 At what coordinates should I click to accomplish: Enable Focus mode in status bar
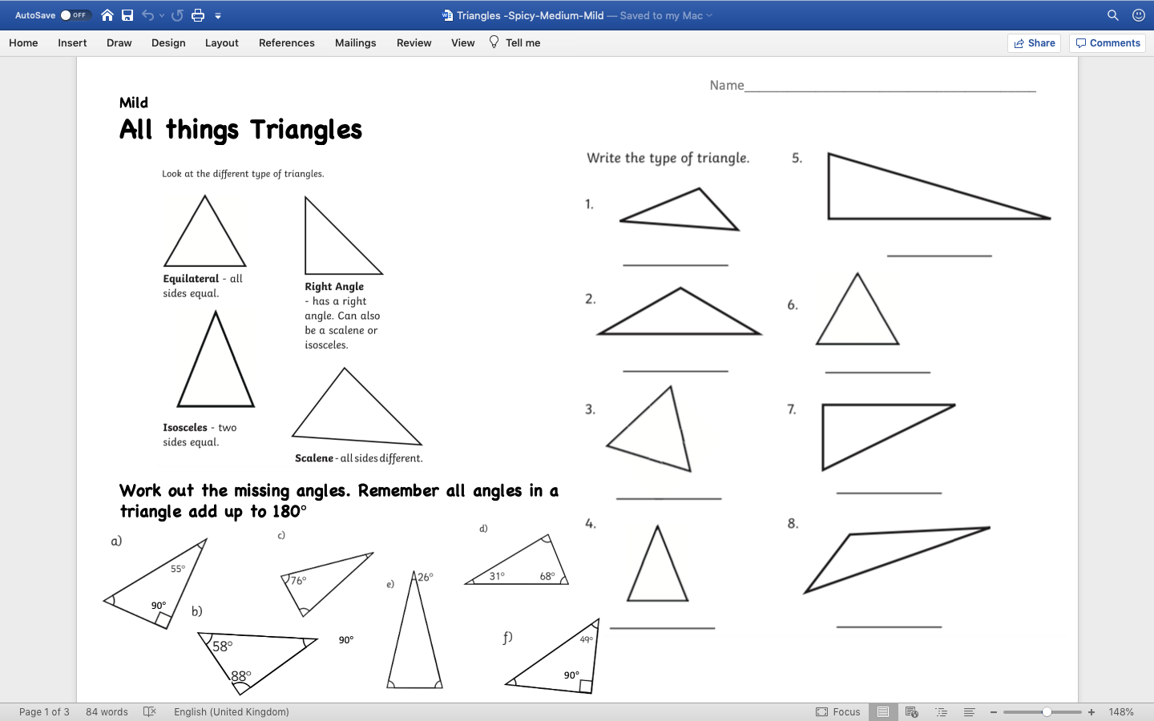coord(837,711)
